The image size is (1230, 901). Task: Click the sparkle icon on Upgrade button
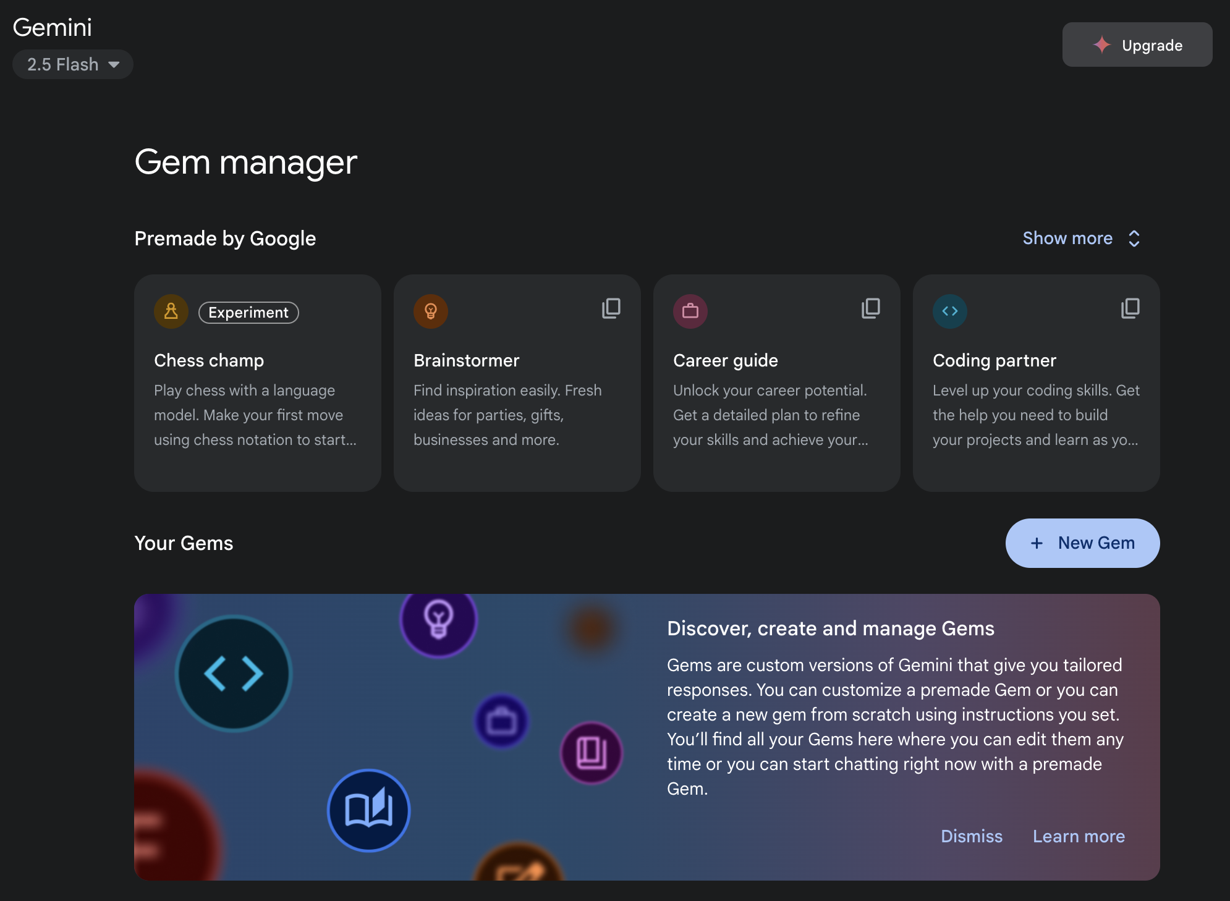tap(1102, 45)
